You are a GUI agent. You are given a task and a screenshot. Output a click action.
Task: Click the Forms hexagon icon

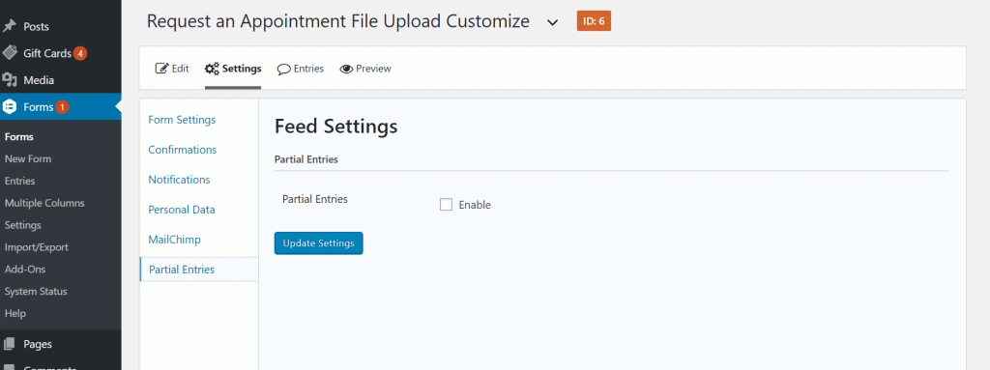click(x=10, y=106)
